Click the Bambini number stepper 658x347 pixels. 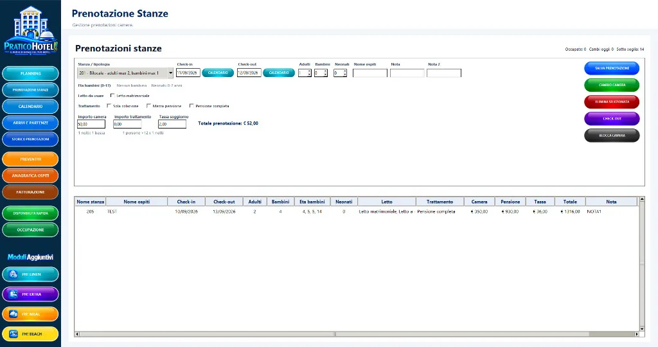click(325, 73)
